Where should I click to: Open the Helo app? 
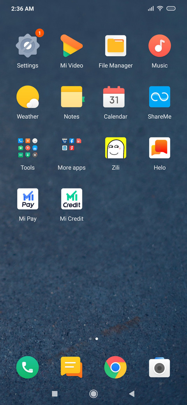[x=160, y=148]
